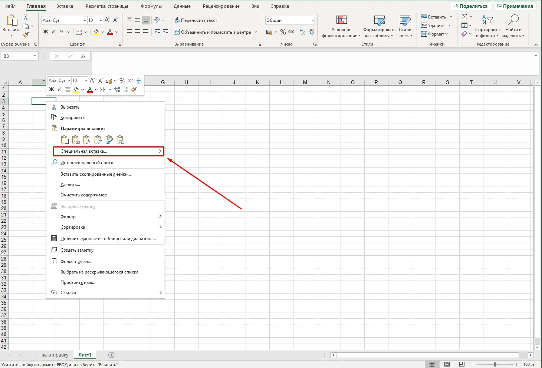Viewport: 542px width, 368px height.
Task: Open the ribbon font size dropdown
Action: coord(101,20)
